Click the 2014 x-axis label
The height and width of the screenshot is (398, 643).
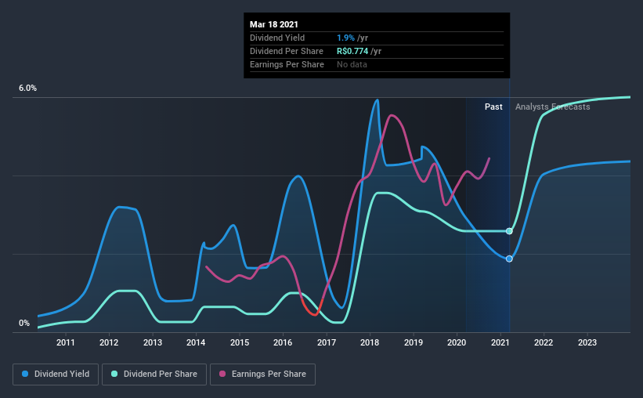tap(196, 342)
